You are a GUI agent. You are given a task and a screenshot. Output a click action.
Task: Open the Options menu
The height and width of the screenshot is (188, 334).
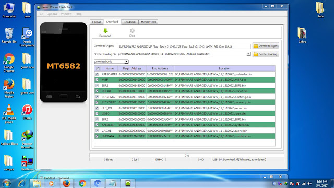52,14
